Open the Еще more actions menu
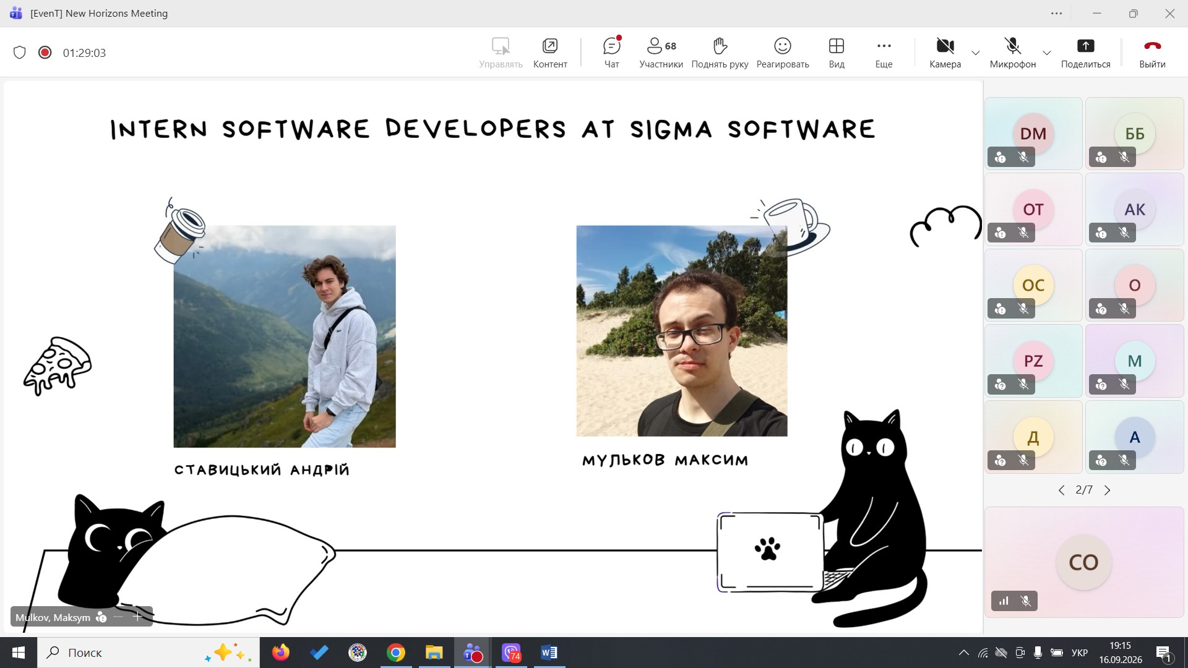 coord(884,53)
